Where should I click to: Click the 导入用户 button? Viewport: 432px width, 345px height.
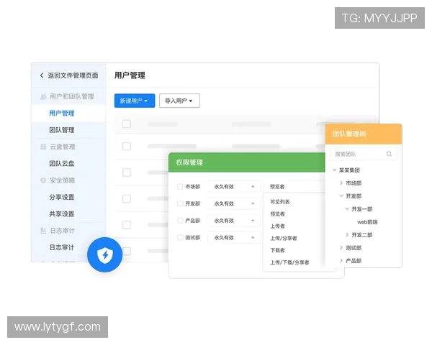coord(179,101)
